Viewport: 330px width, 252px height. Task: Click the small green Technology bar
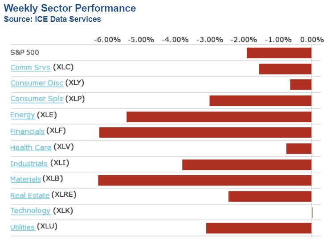(x=312, y=212)
